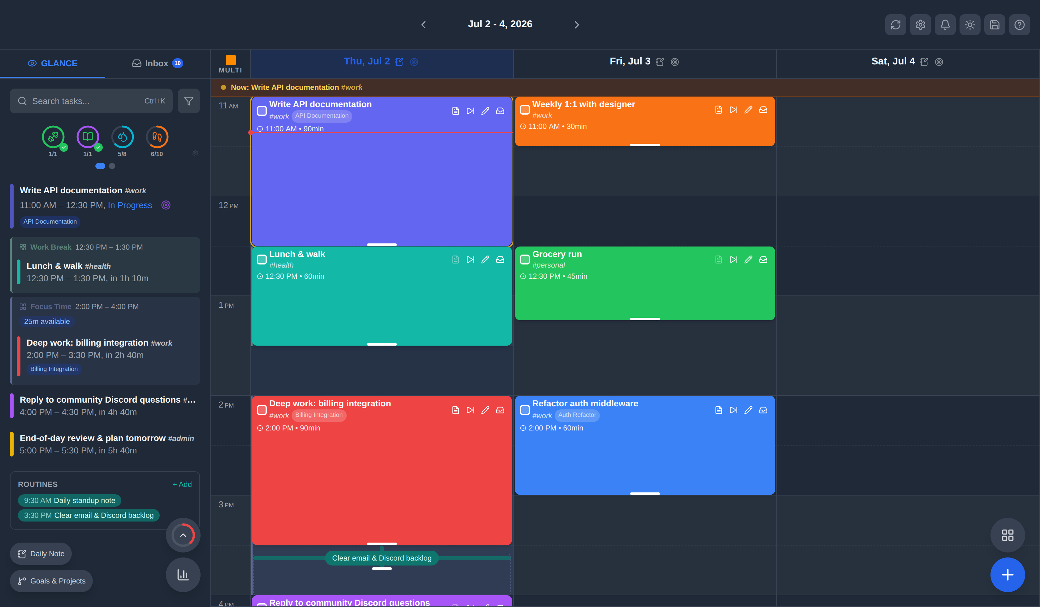Viewport: 1040px width, 607px height.
Task: Add a new routine
Action: pos(182,484)
